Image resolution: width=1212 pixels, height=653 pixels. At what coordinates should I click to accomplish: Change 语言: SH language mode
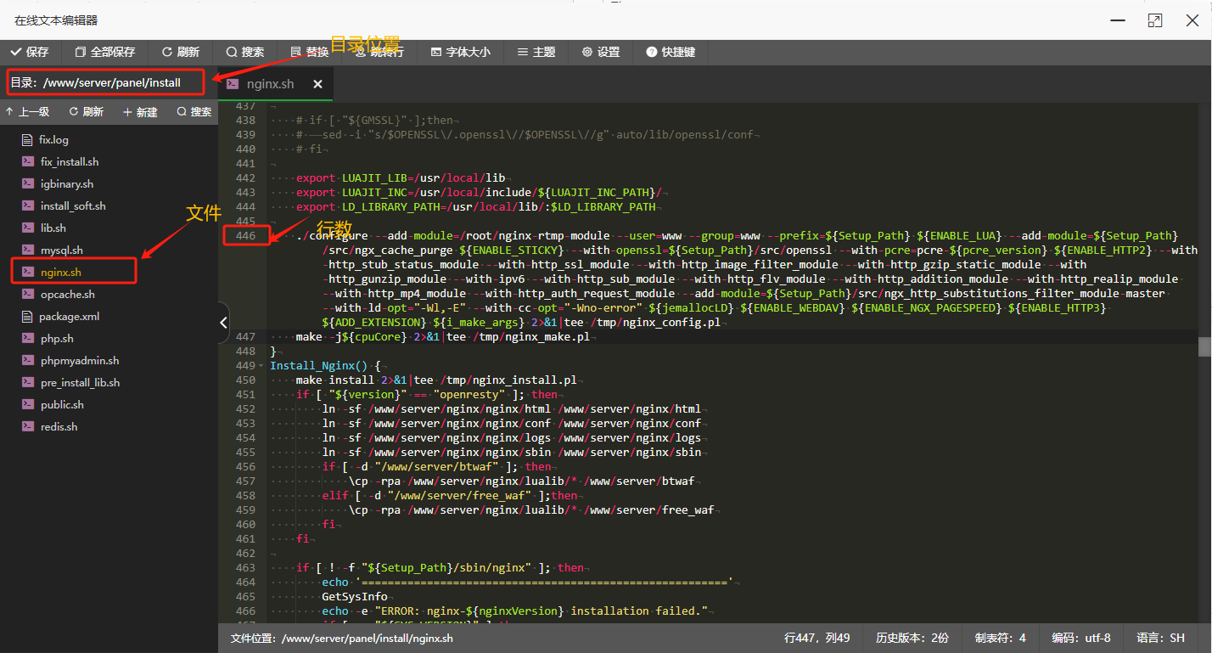tap(1160, 638)
